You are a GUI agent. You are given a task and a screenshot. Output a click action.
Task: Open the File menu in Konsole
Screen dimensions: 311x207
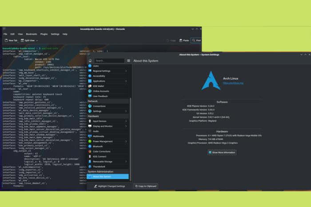pos(5,34)
